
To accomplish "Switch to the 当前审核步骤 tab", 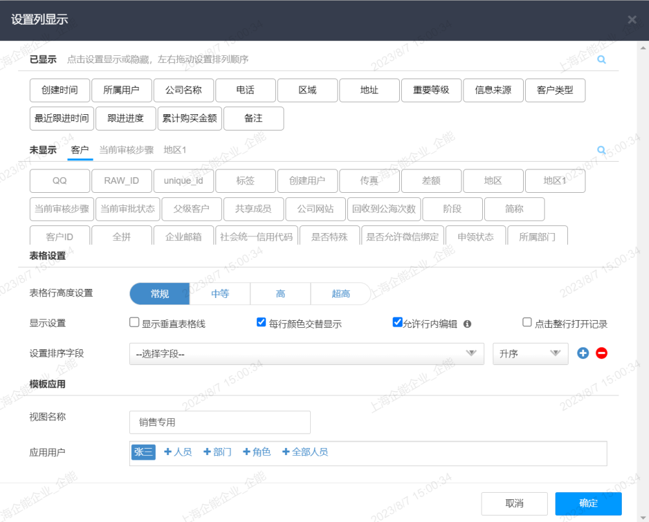I will click(127, 150).
